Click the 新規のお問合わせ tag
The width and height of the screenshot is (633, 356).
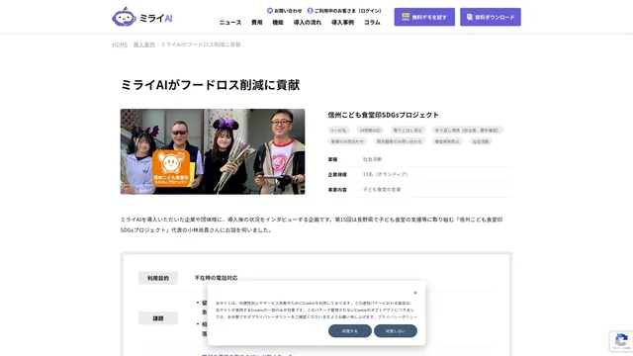pyautogui.click(x=347, y=141)
